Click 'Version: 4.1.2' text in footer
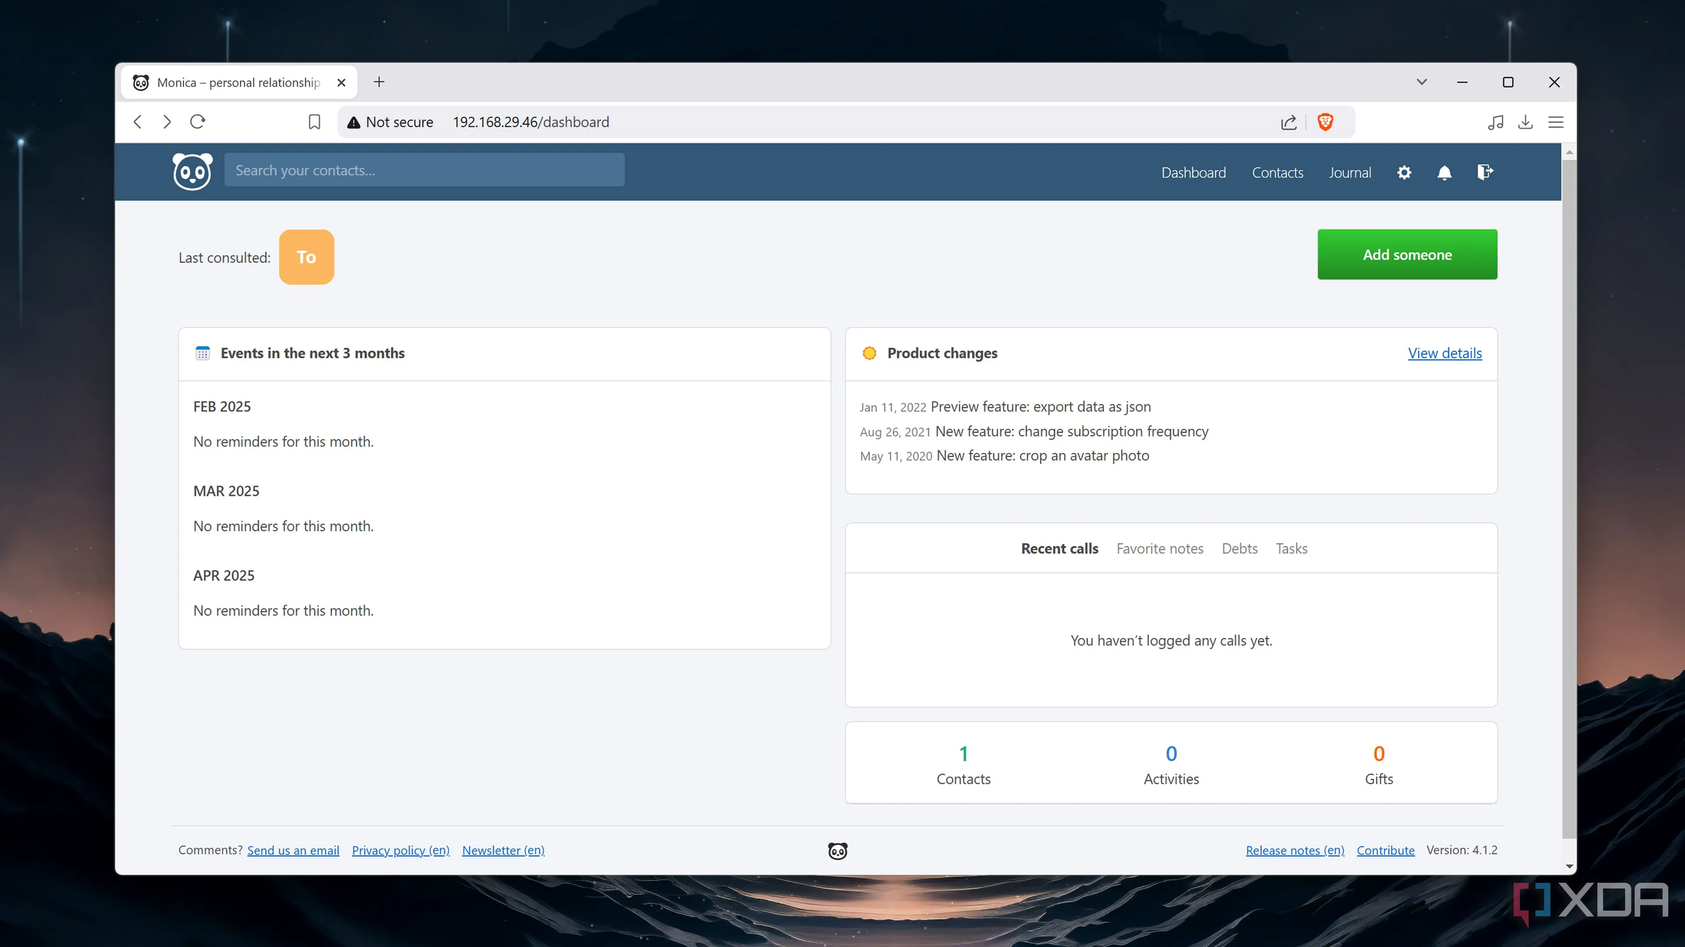1685x947 pixels. (x=1461, y=850)
